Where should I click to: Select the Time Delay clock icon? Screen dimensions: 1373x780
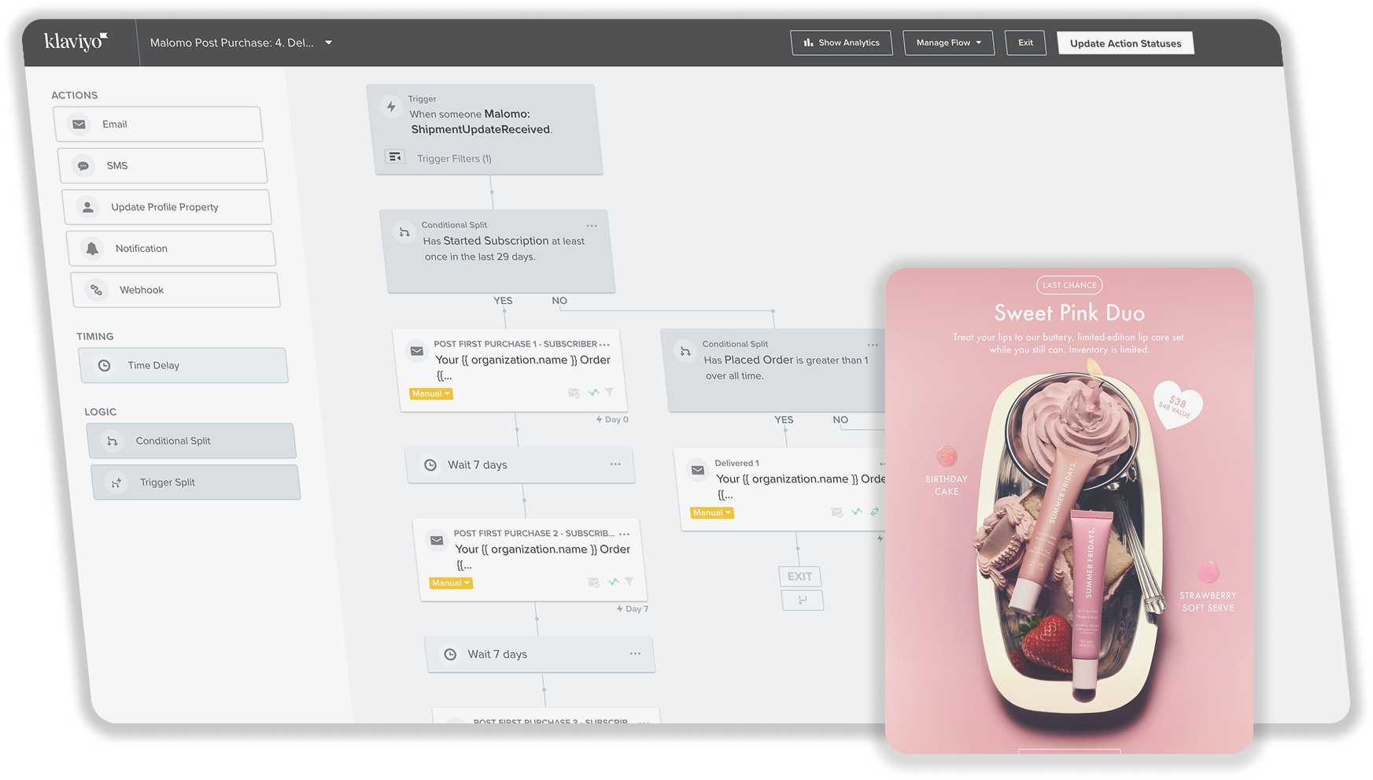tap(104, 365)
